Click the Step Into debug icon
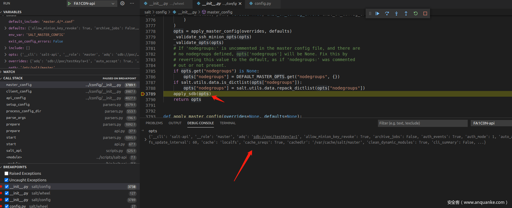The image size is (512, 208). click(396, 13)
